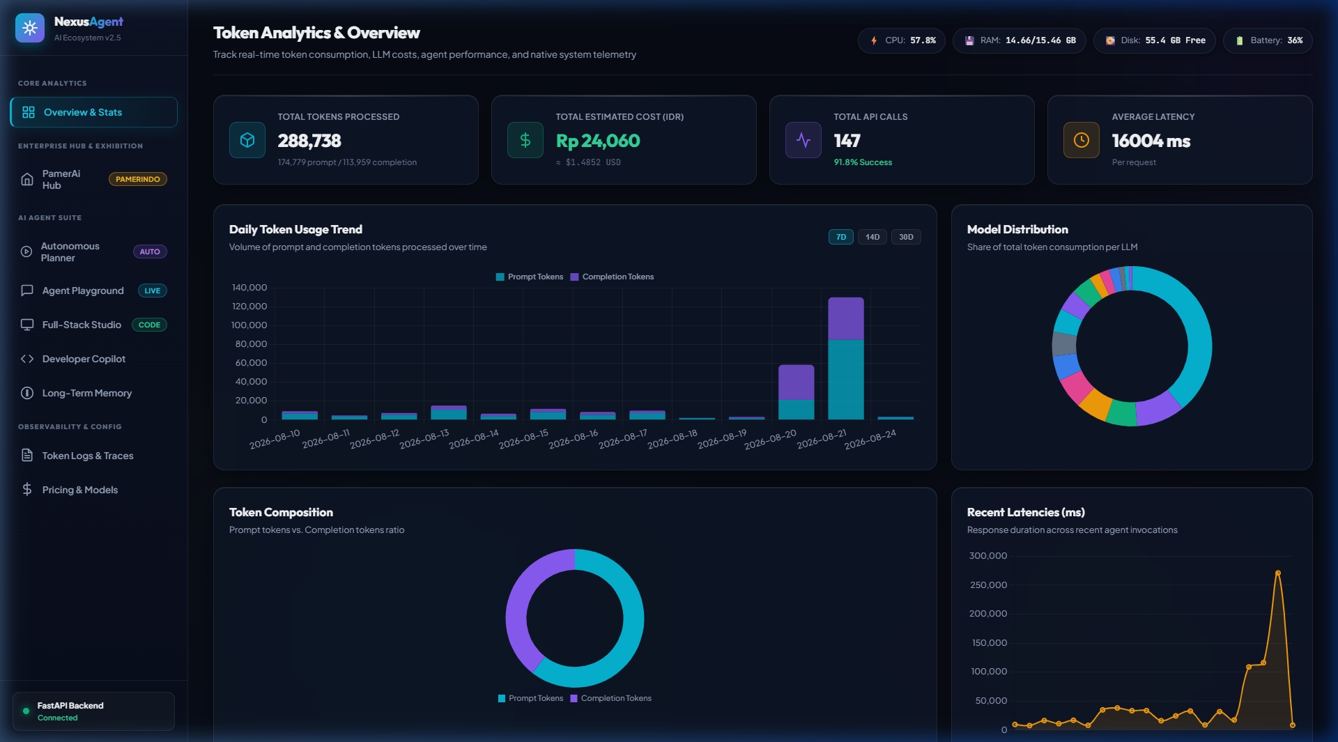This screenshot has height=742, width=1338.
Task: Open Token Logs & Traces
Action: (93, 456)
